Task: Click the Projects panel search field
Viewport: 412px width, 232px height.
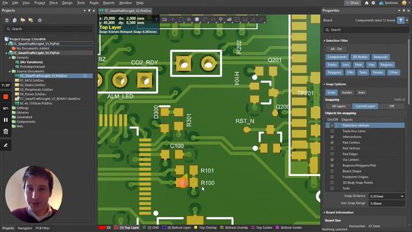Action: pyautogui.click(x=49, y=29)
